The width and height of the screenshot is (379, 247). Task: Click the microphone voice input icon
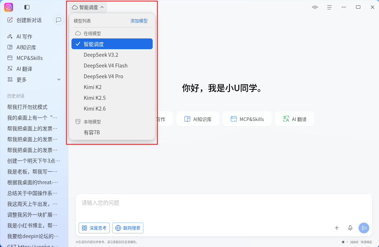pyautogui.click(x=350, y=228)
